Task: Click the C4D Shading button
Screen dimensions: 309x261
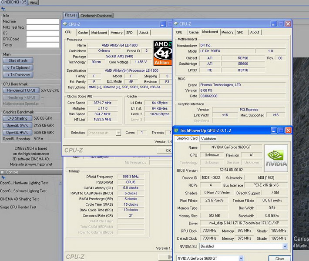Action: (x=17, y=118)
